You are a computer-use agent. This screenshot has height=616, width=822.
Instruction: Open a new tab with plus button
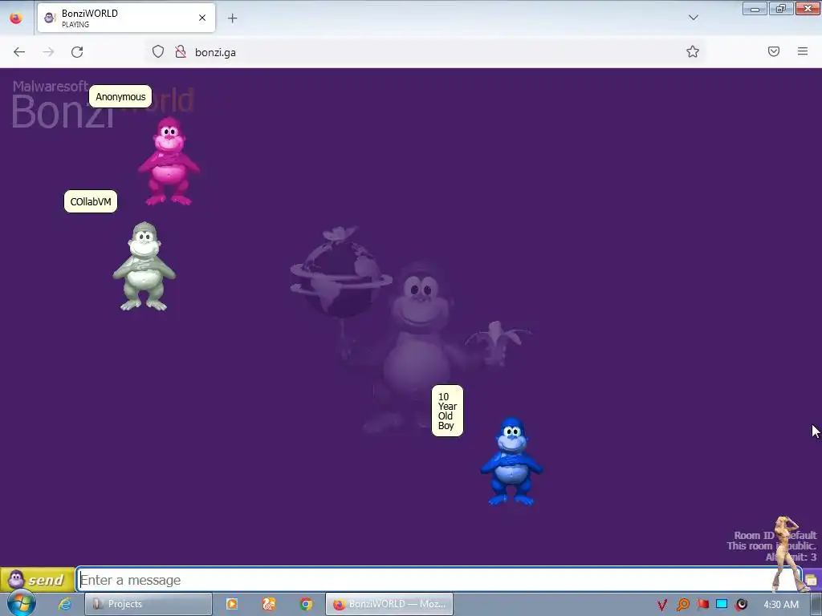[232, 18]
